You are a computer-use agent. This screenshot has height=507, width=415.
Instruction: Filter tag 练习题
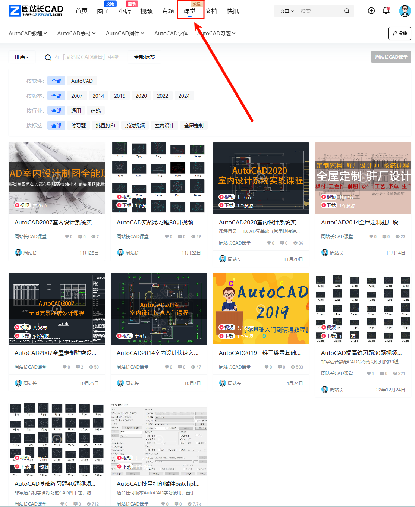click(79, 126)
